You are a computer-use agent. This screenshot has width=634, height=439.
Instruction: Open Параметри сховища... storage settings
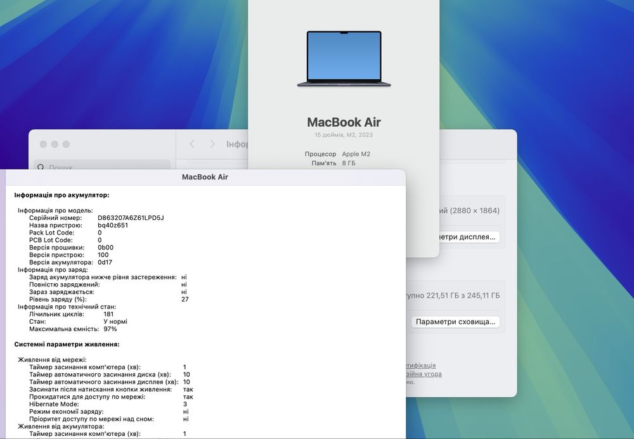(x=455, y=322)
